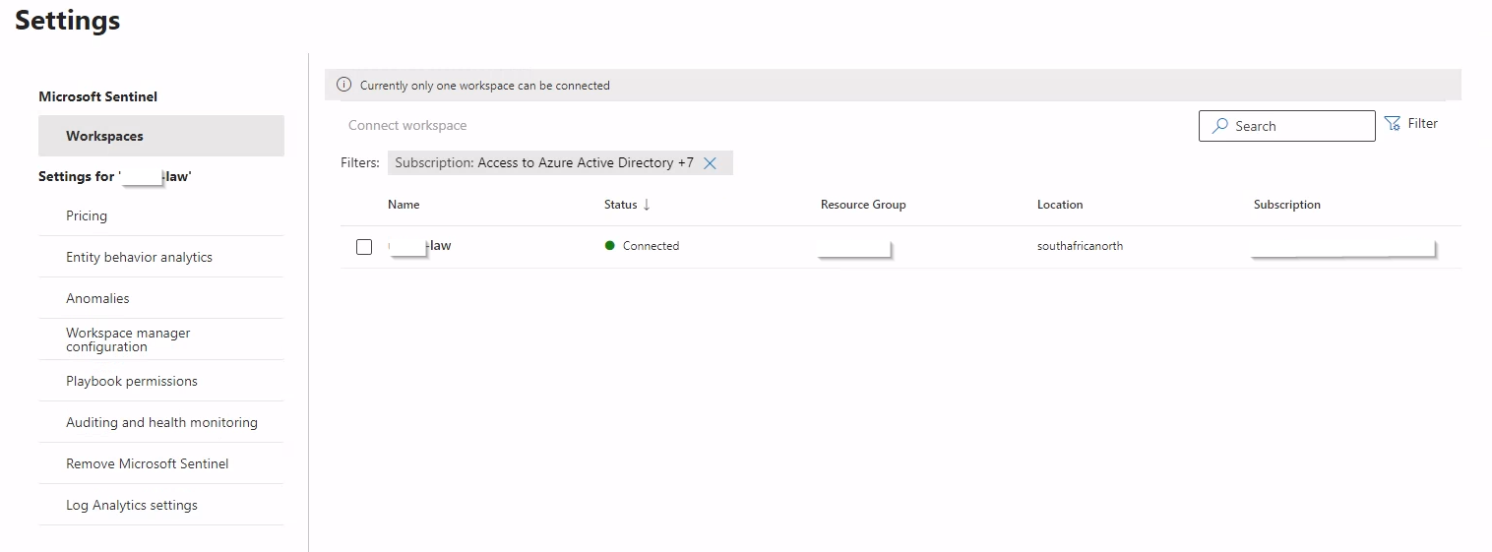Click the magnifier icon in Search box

[1220, 126]
